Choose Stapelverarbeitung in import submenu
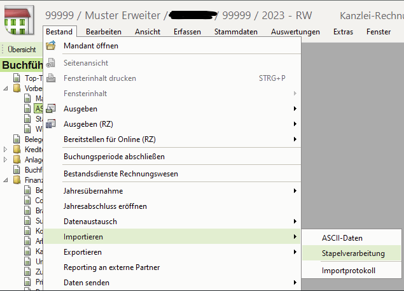This screenshot has height=291, width=404. click(351, 253)
